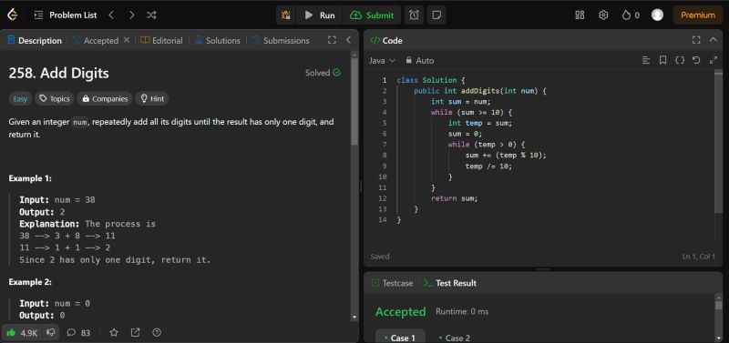
Task: Collapse the Code panel chevron
Action: coord(714,40)
